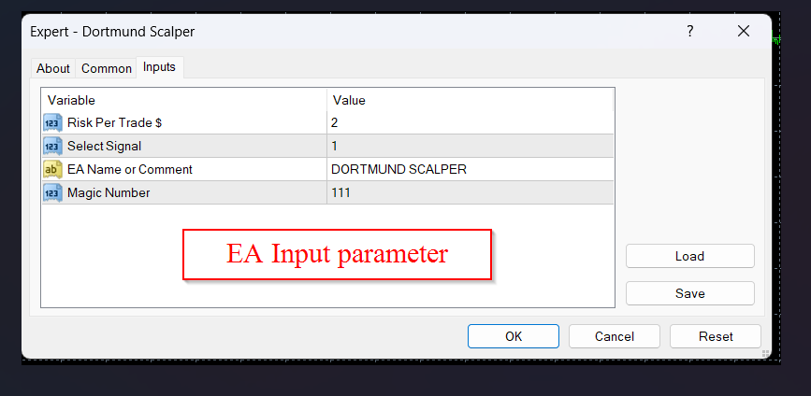Click the resize grip at the dialog corner
811x396 pixels.
click(x=765, y=354)
